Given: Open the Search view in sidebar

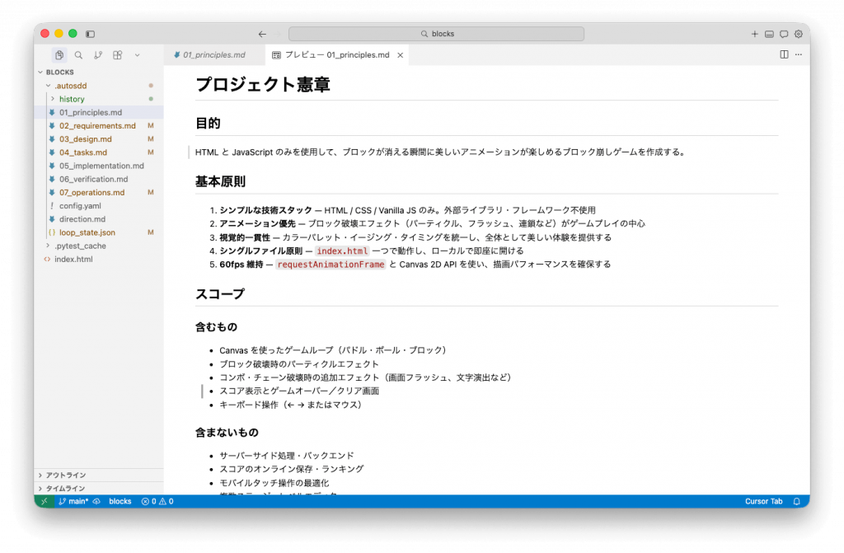Looking at the screenshot, I should coord(78,55).
